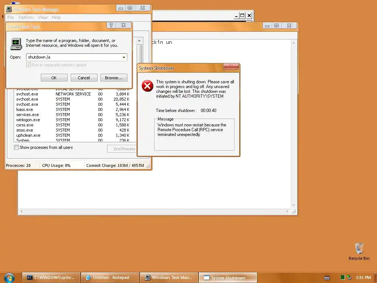Switch to Windows Task Manager taskbar button
Screen dimensions: 377x283
pyautogui.click(x=169, y=278)
